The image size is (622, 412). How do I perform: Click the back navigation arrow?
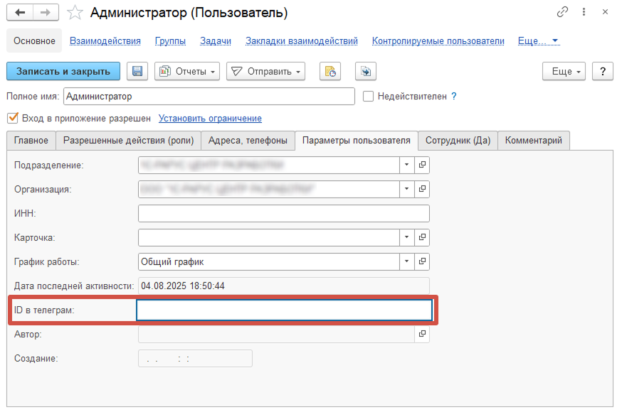coord(20,12)
